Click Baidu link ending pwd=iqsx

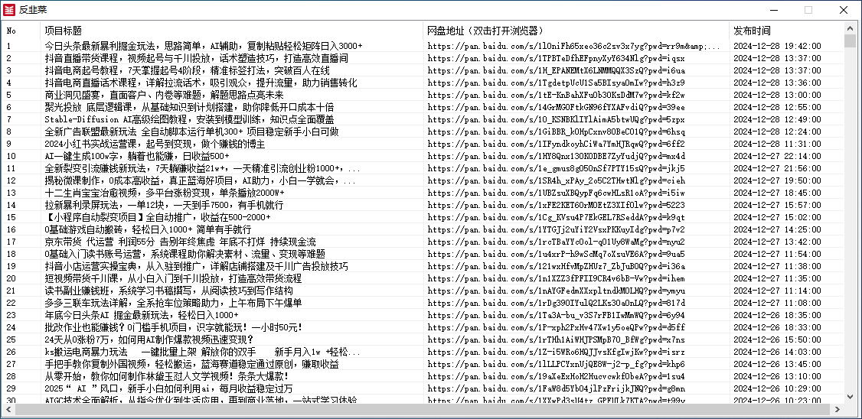[557, 58]
